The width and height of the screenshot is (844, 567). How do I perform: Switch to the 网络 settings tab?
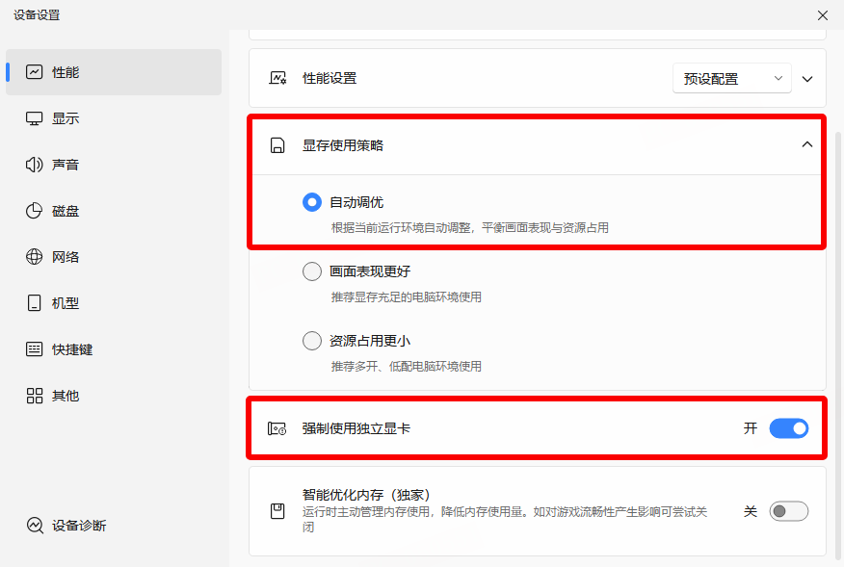click(66, 257)
